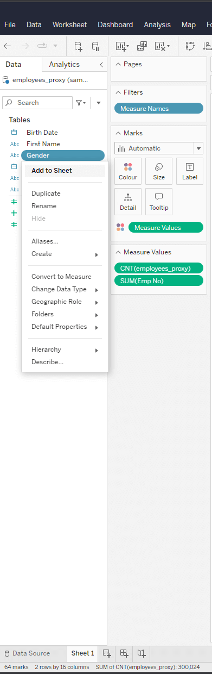
Task: Choose Add to Sheet from context menu
Action: click(65, 171)
